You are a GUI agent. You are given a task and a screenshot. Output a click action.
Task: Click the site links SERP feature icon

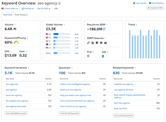click(88, 43)
